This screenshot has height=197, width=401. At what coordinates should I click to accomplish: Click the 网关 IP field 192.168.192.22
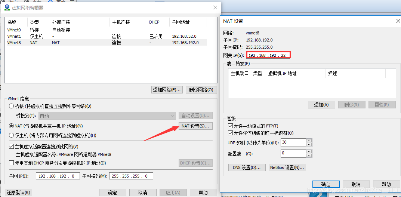(x=268, y=55)
